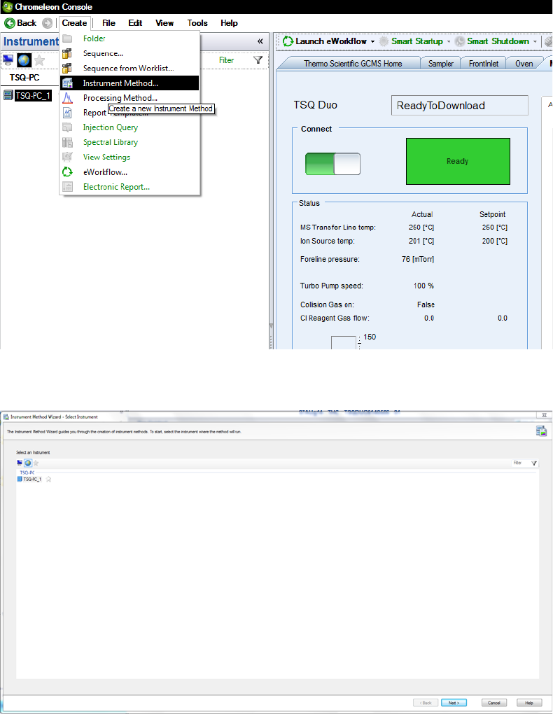Click the Sequence from Worklist icon
553x714 pixels.
point(67,69)
